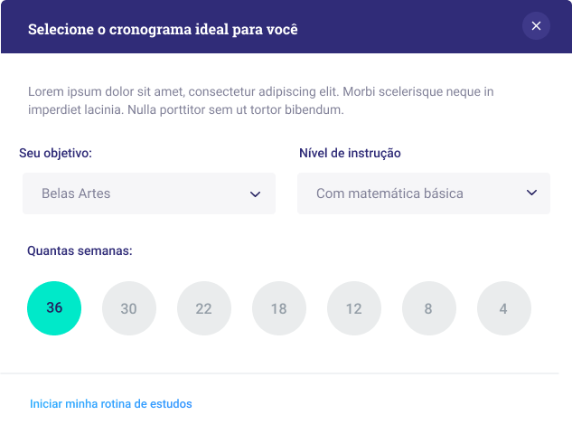Click the Com matemática básica value text
Screen dimensions: 572x434
point(389,193)
